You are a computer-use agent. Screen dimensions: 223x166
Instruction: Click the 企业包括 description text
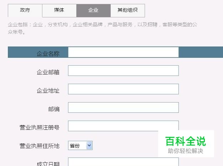102,28
